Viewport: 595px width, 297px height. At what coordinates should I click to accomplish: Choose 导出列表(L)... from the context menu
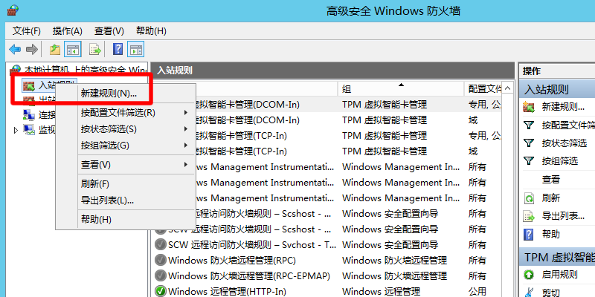point(107,200)
